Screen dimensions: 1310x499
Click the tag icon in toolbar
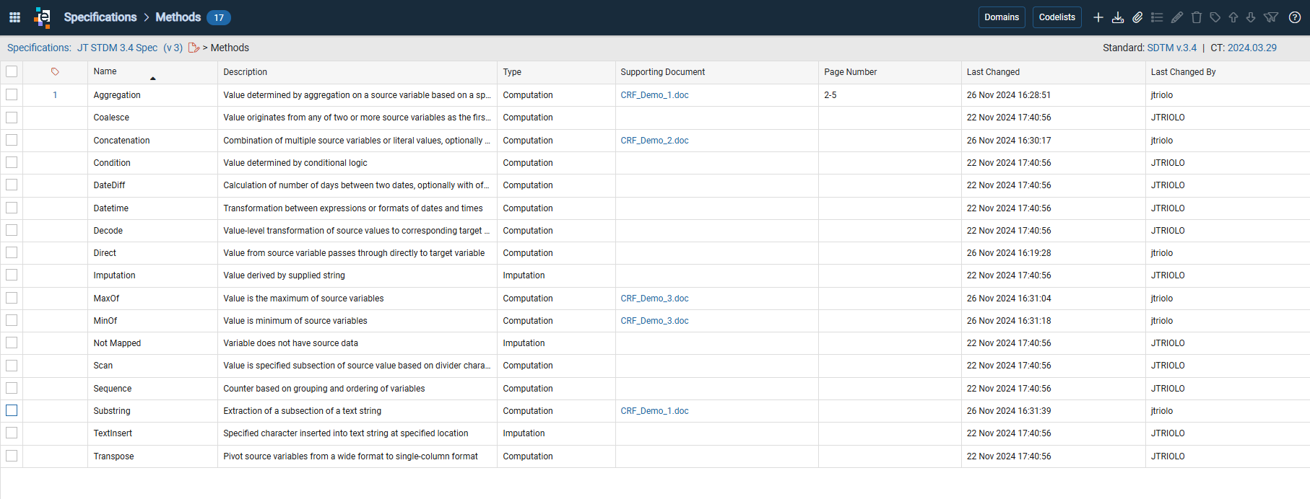[x=1215, y=17]
